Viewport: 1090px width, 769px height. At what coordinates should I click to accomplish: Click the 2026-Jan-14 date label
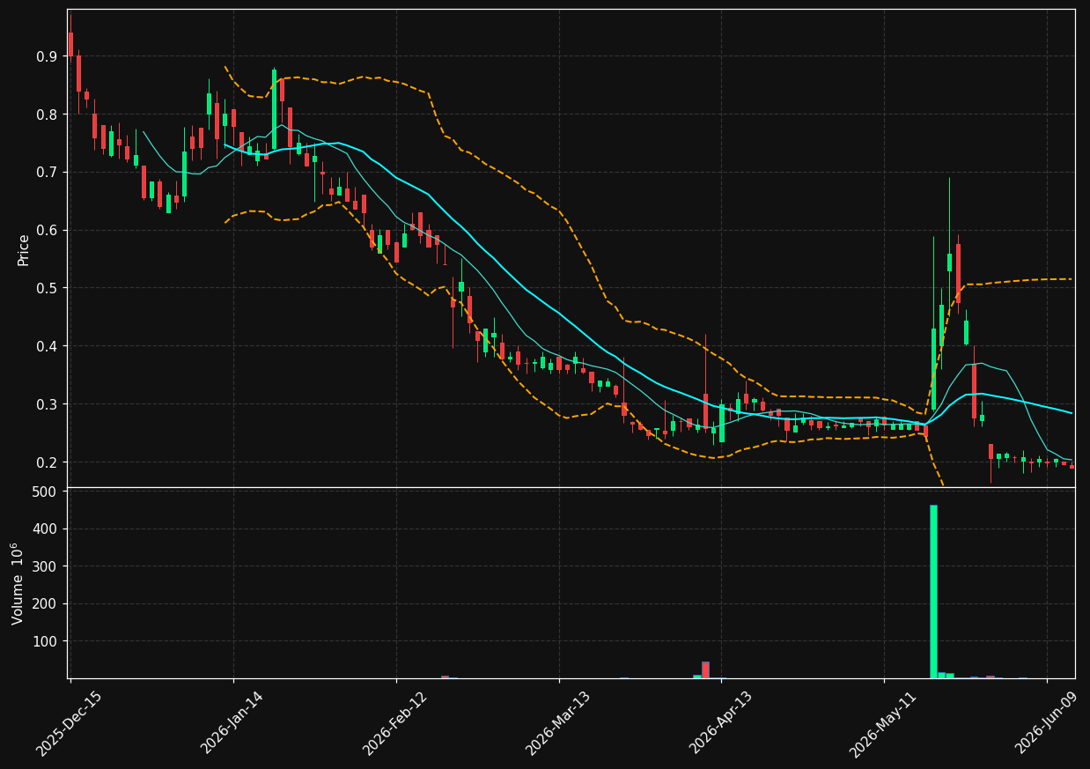(x=232, y=723)
